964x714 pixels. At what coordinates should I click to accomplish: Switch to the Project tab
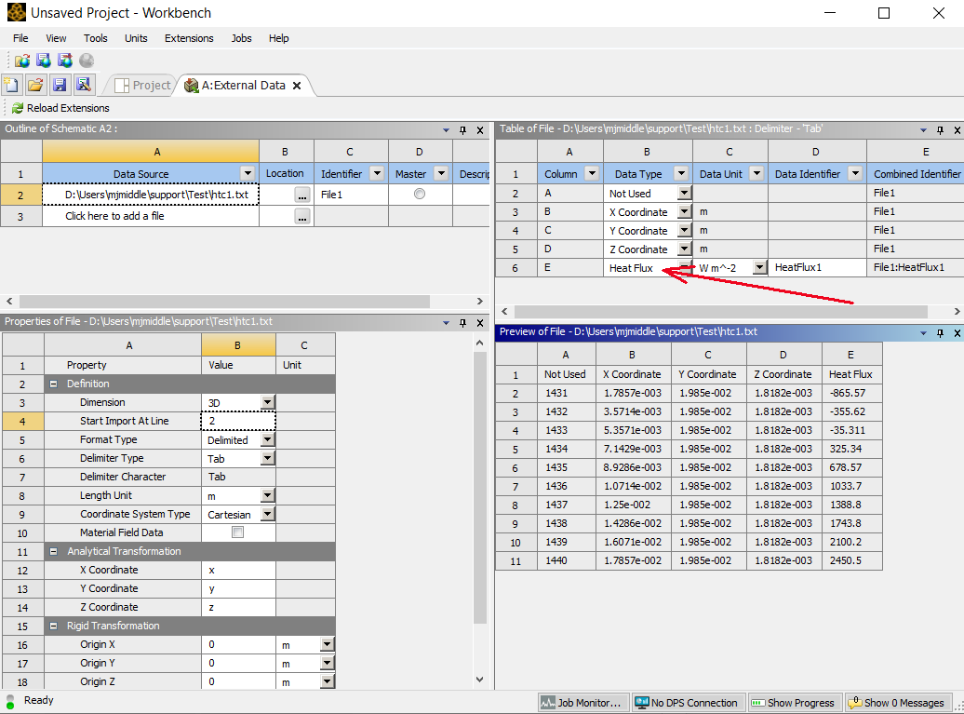point(143,86)
